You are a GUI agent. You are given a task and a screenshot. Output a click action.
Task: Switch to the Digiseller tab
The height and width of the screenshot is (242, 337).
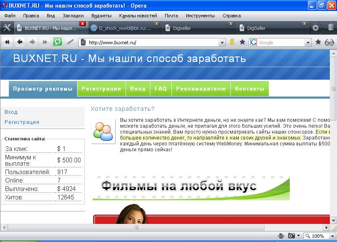(200, 28)
